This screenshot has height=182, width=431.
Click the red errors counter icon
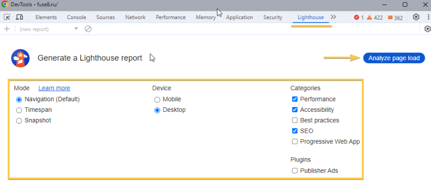(357, 18)
